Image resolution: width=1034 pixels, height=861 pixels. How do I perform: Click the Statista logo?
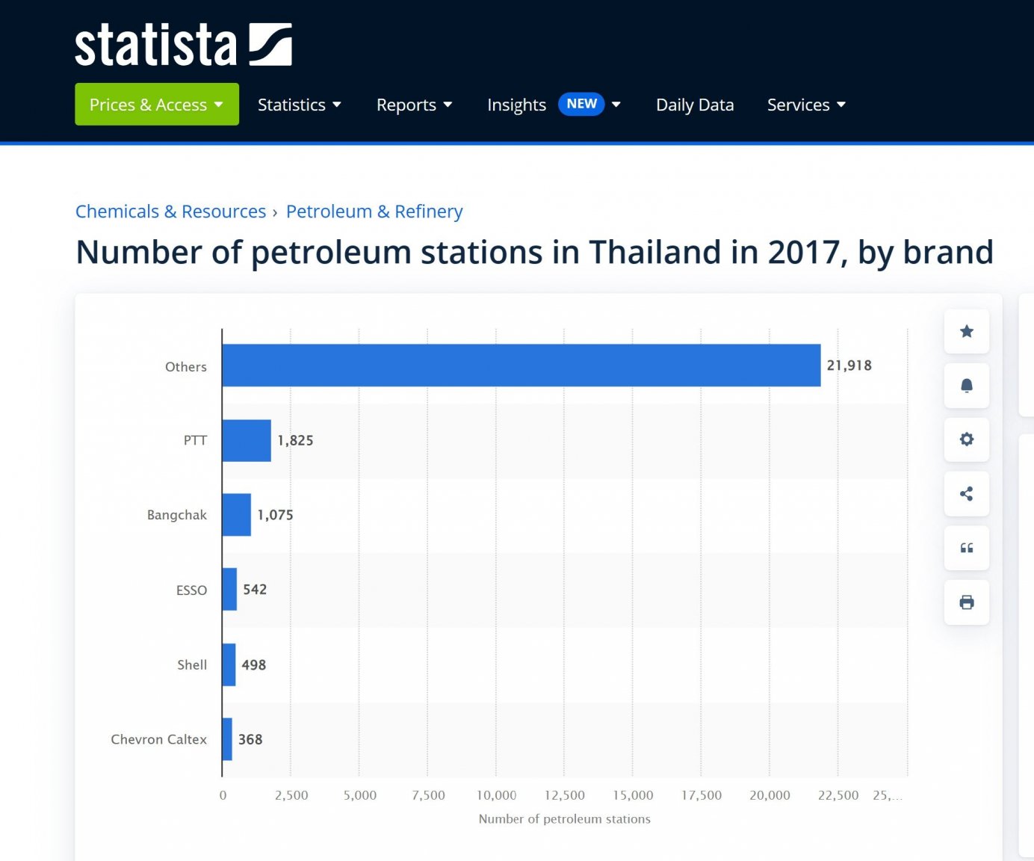pyautogui.click(x=183, y=45)
